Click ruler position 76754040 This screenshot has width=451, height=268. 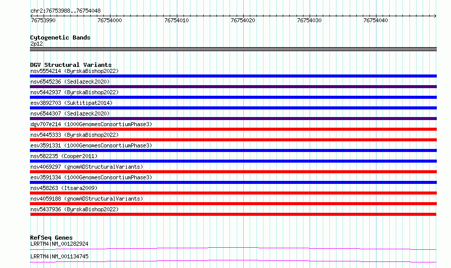375,20
